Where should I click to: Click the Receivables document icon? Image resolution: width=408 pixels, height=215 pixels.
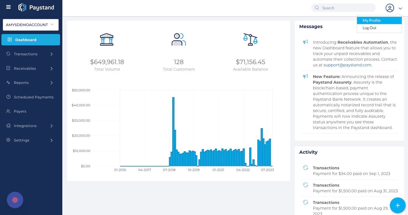[x=8, y=68]
